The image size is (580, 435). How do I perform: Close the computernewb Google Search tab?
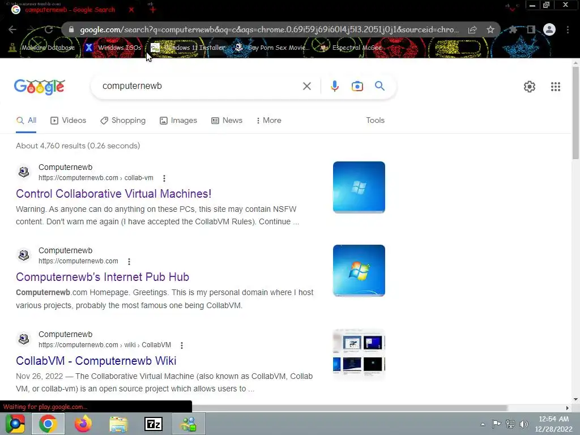point(131,10)
